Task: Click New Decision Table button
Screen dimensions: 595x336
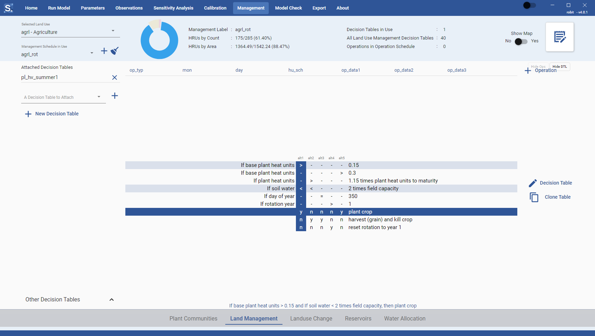Action: [x=52, y=114]
